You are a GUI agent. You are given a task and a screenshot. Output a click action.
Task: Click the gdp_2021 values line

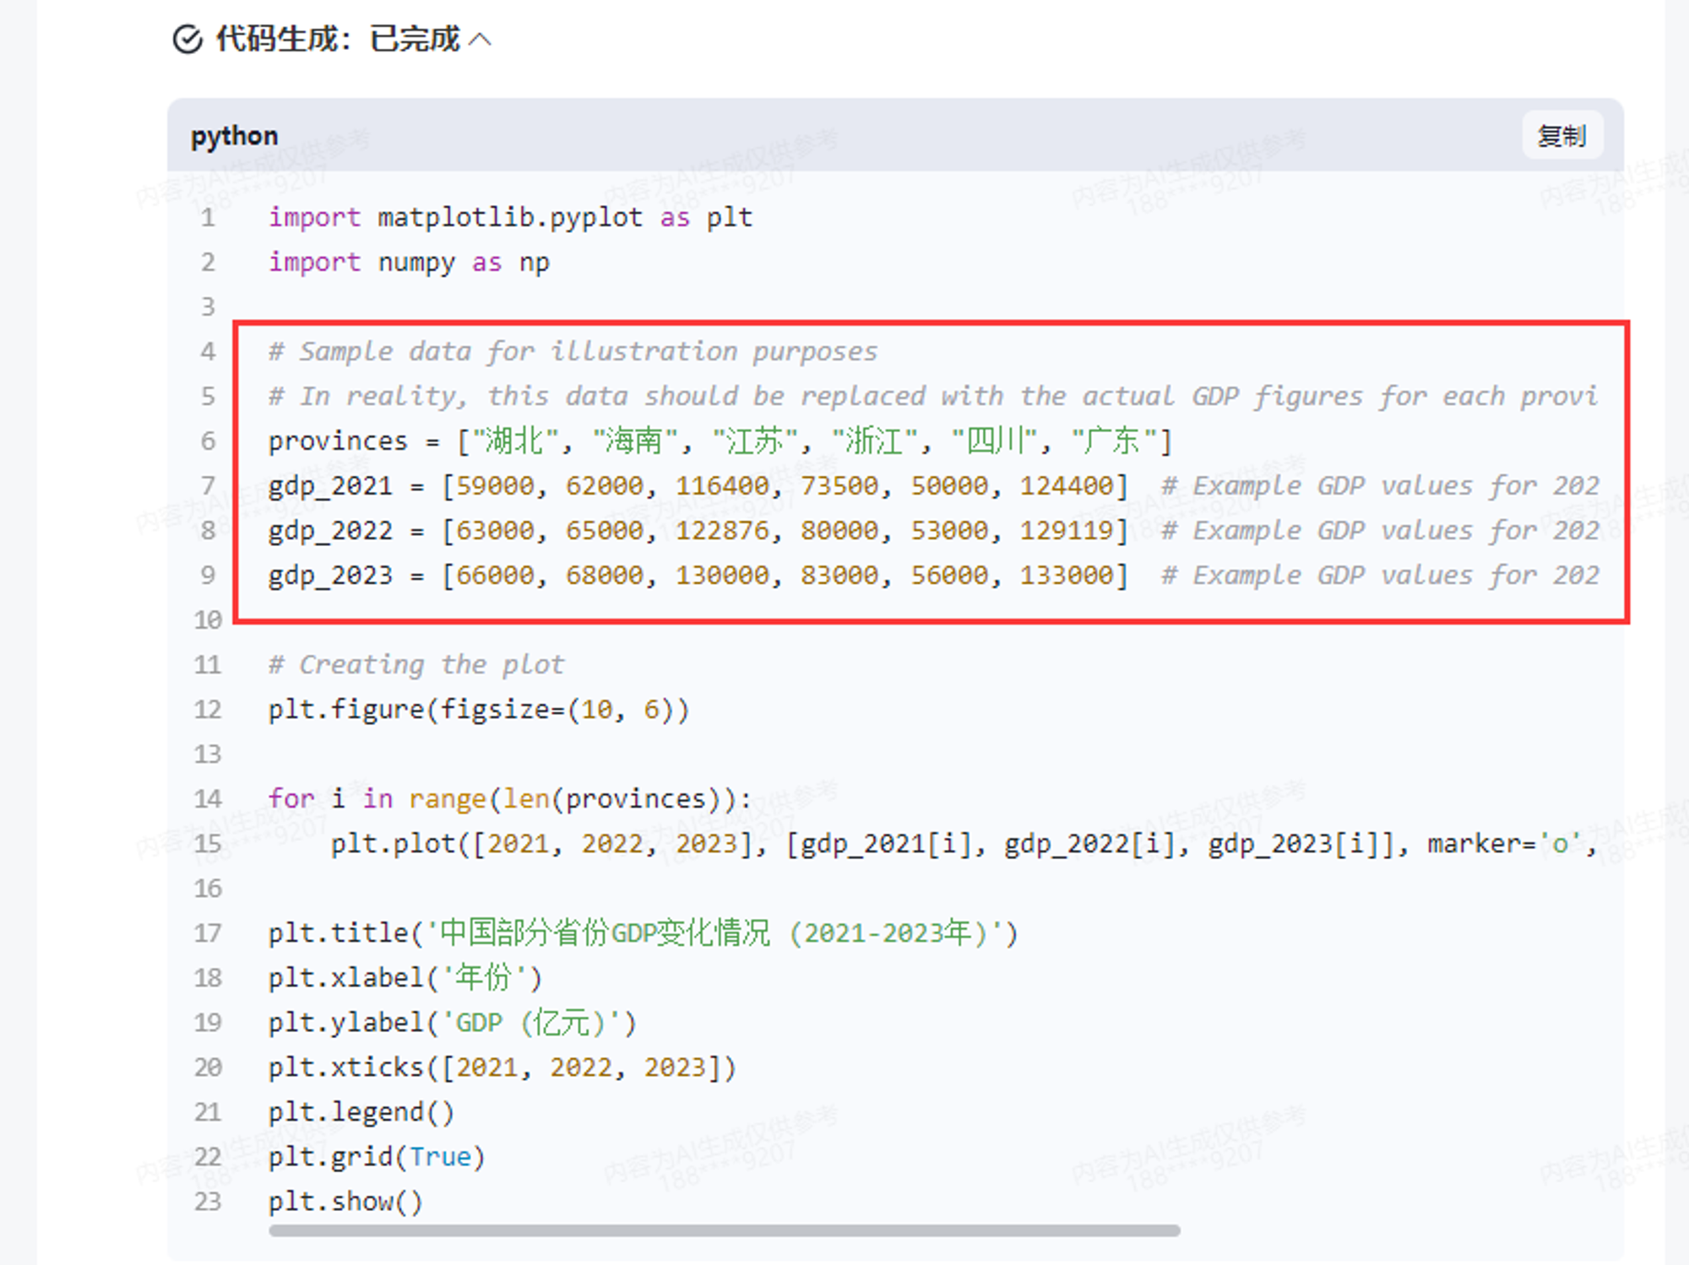(698, 486)
